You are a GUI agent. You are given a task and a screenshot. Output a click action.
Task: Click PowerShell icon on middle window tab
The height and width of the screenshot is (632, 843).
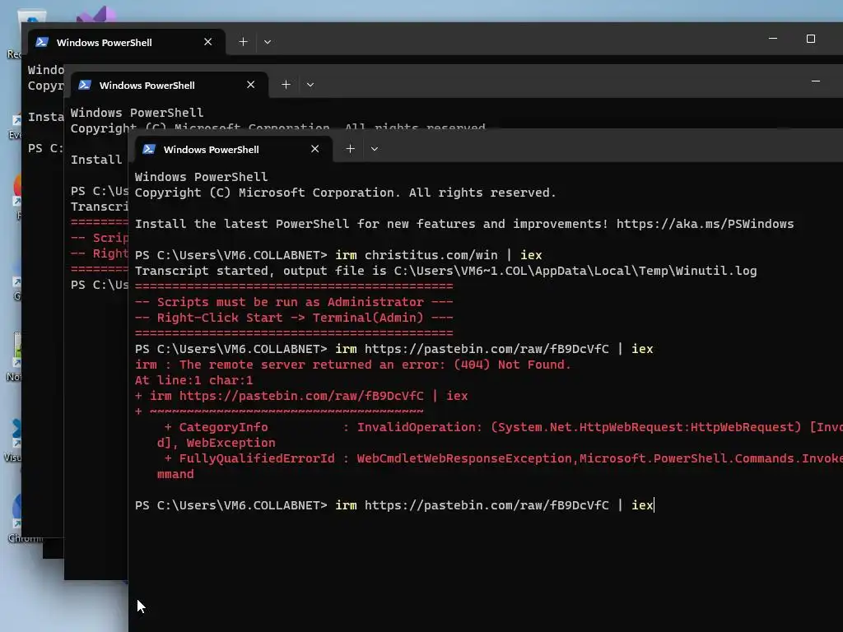tap(85, 85)
